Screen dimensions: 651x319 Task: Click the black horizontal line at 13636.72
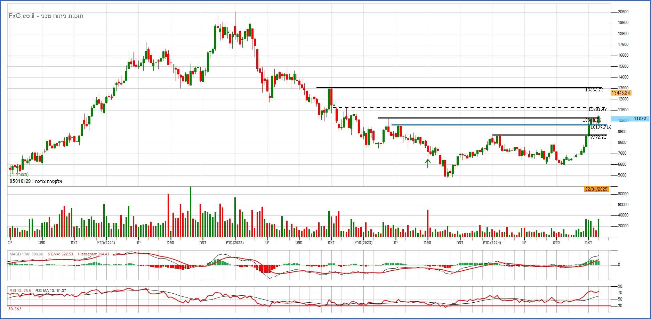click(459, 88)
